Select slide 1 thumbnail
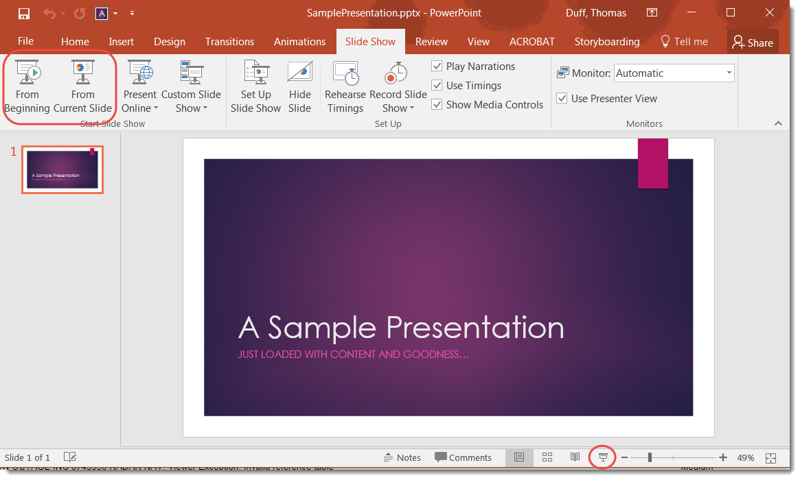This screenshot has height=480, width=800. click(62, 169)
